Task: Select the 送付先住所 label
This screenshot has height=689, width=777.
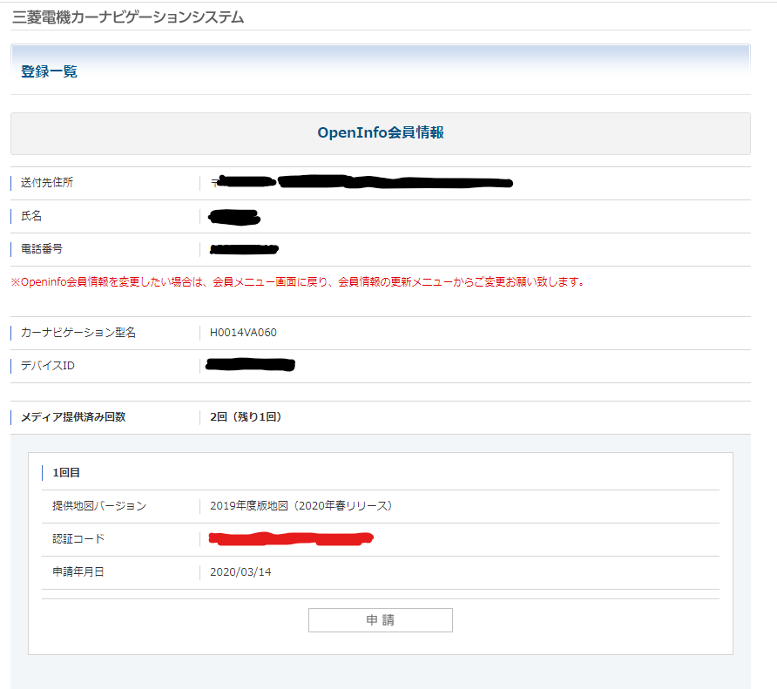Action: point(47,183)
